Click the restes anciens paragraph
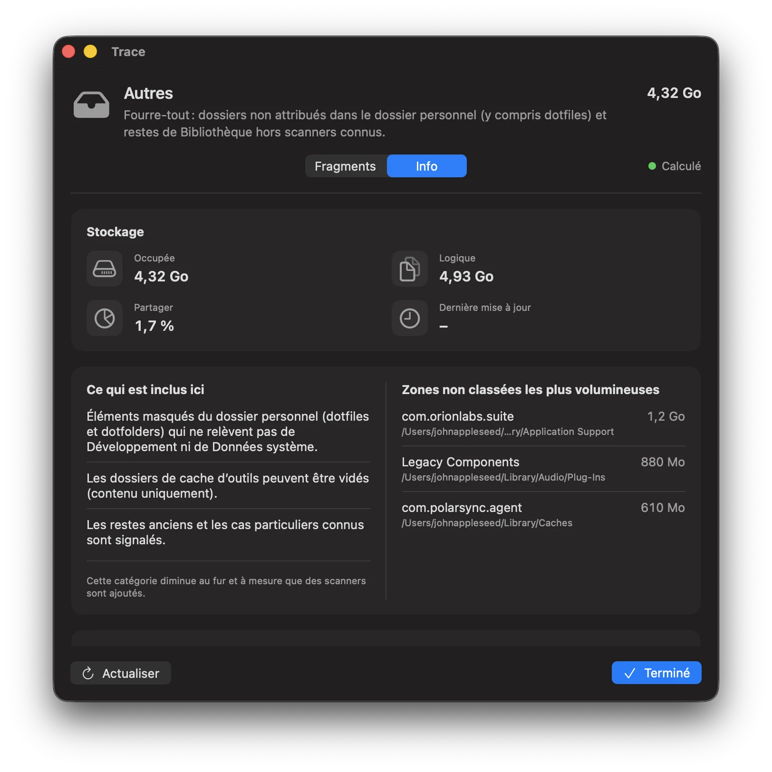The width and height of the screenshot is (772, 772). tap(225, 532)
